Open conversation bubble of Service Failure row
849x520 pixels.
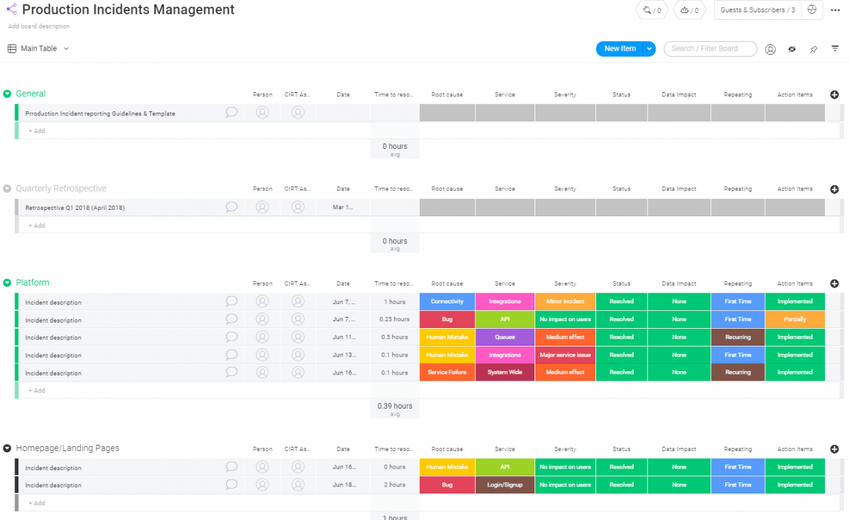232,372
